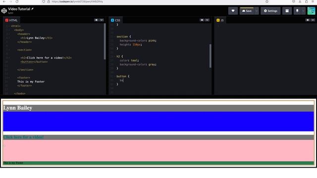Love this pen with heart button
Image resolution: width=317 pixels, height=178 pixels.
pyautogui.click(x=233, y=11)
